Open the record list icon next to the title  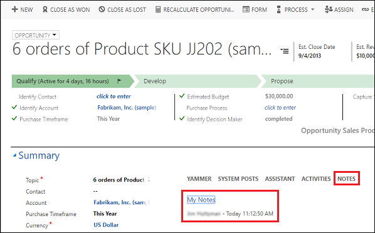click(x=285, y=51)
